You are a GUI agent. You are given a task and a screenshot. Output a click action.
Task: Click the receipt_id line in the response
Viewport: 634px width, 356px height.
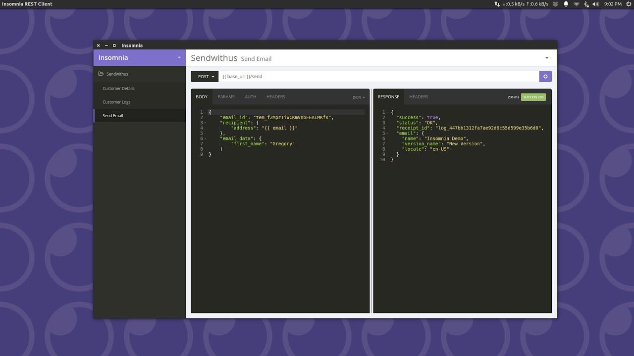click(x=470, y=128)
